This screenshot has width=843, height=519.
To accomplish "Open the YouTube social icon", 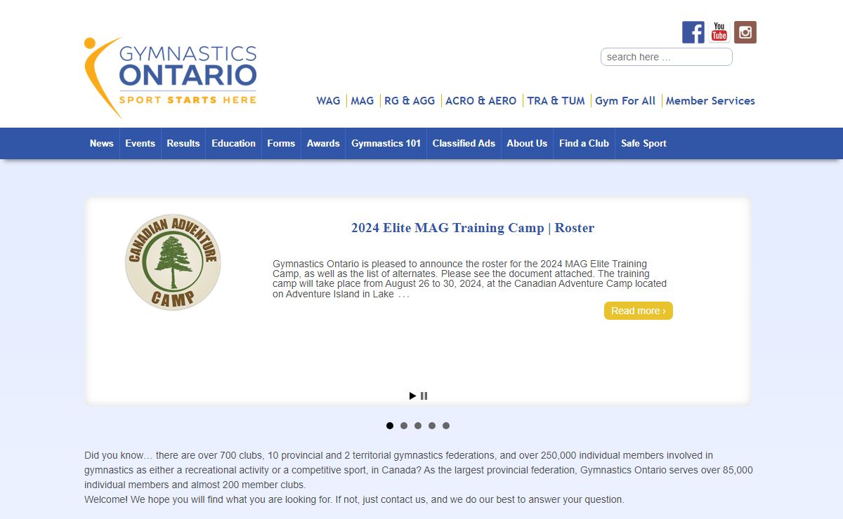I will (719, 32).
